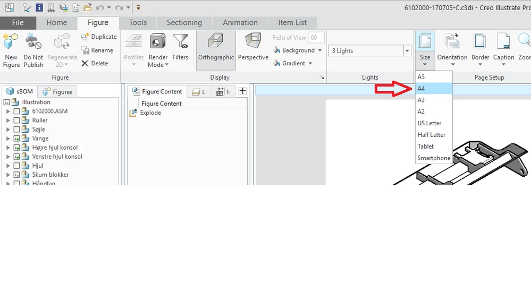Toggle the Skum blokker checkbox
The image size is (531, 302).
(16, 175)
